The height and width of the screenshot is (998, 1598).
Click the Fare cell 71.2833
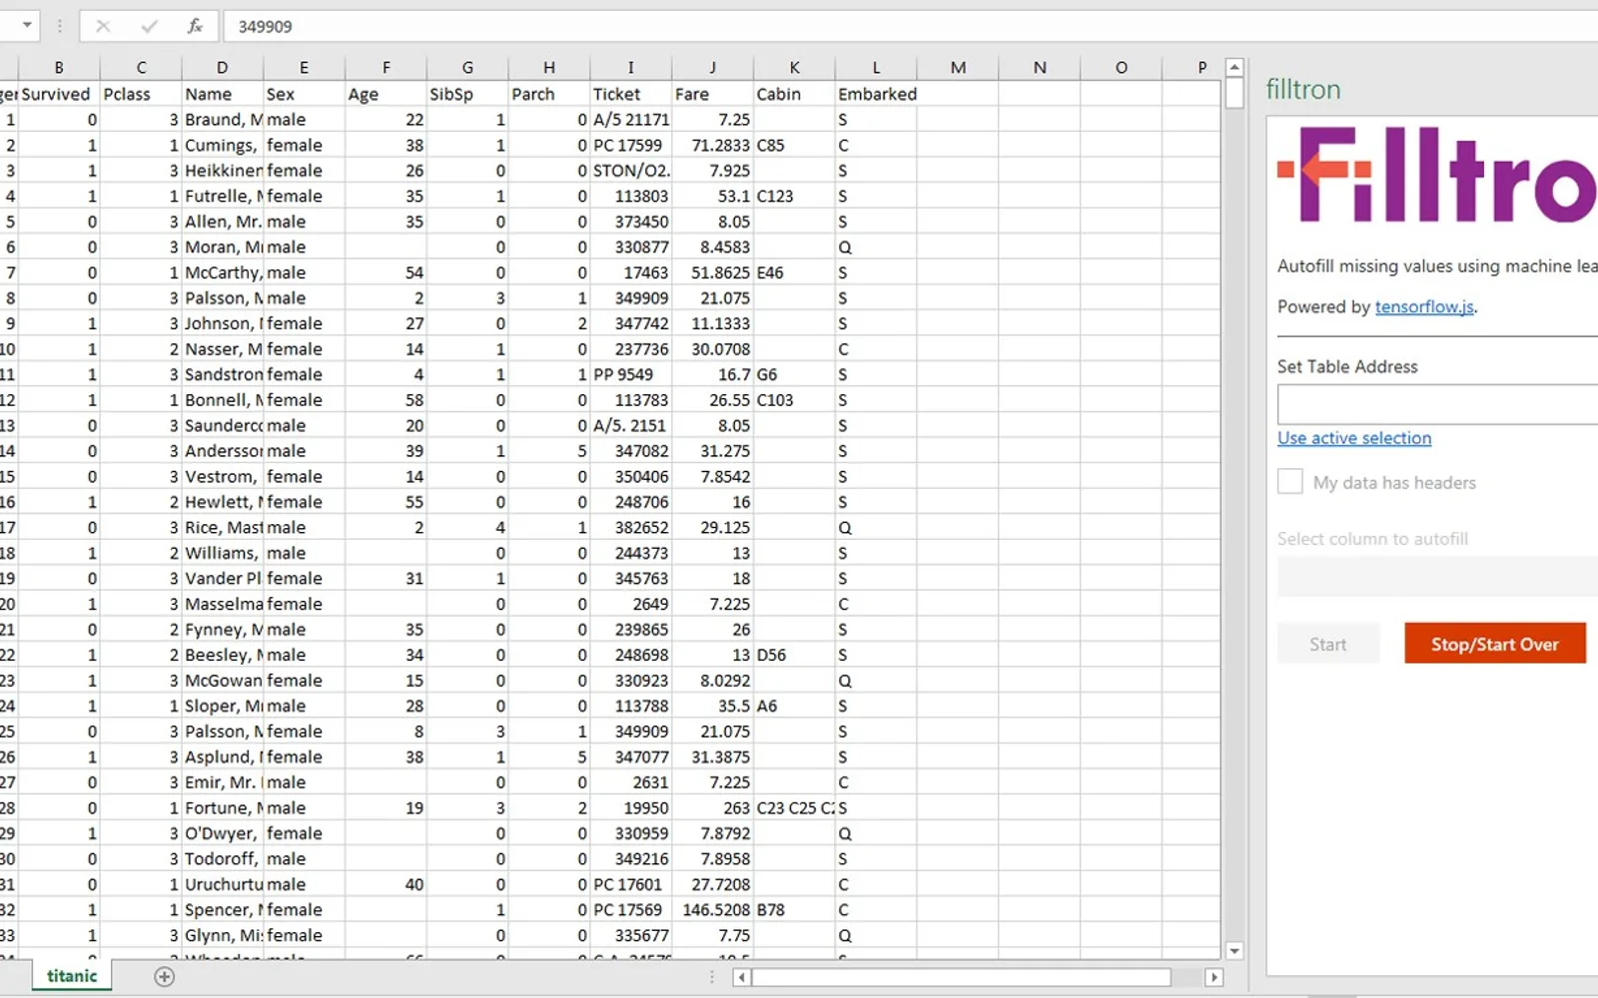point(713,145)
